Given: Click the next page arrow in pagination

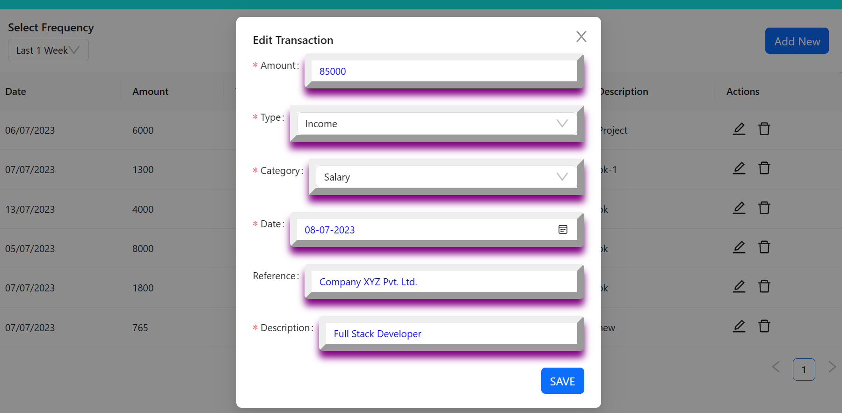Looking at the screenshot, I should pyautogui.click(x=832, y=367).
